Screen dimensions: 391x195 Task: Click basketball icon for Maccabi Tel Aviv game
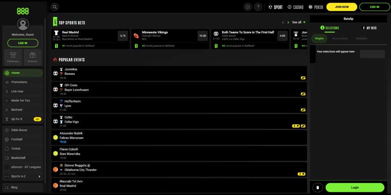[x=56, y=186]
